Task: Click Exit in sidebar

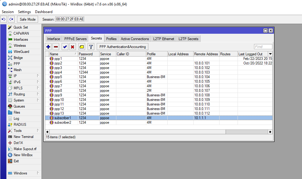Action: (24, 161)
